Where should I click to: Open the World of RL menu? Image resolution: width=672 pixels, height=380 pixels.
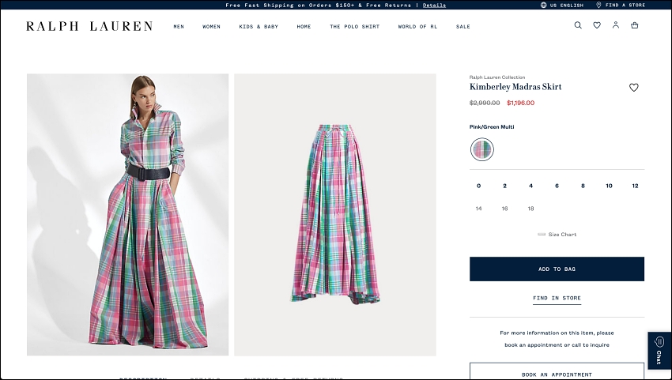417,27
